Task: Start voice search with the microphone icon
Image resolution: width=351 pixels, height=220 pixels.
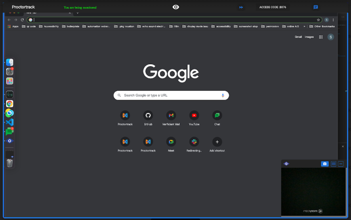Action: point(223,96)
